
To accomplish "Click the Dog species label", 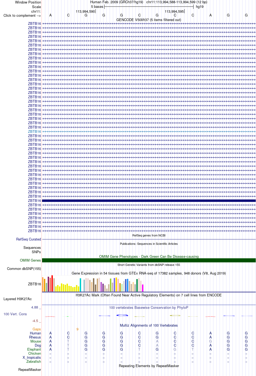I will pyautogui.click(x=38, y=345).
